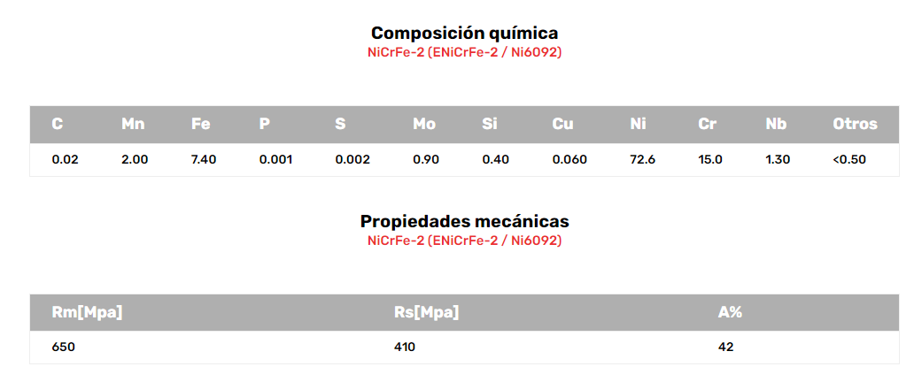
Task: Select the Cu column header
Action: point(562,124)
